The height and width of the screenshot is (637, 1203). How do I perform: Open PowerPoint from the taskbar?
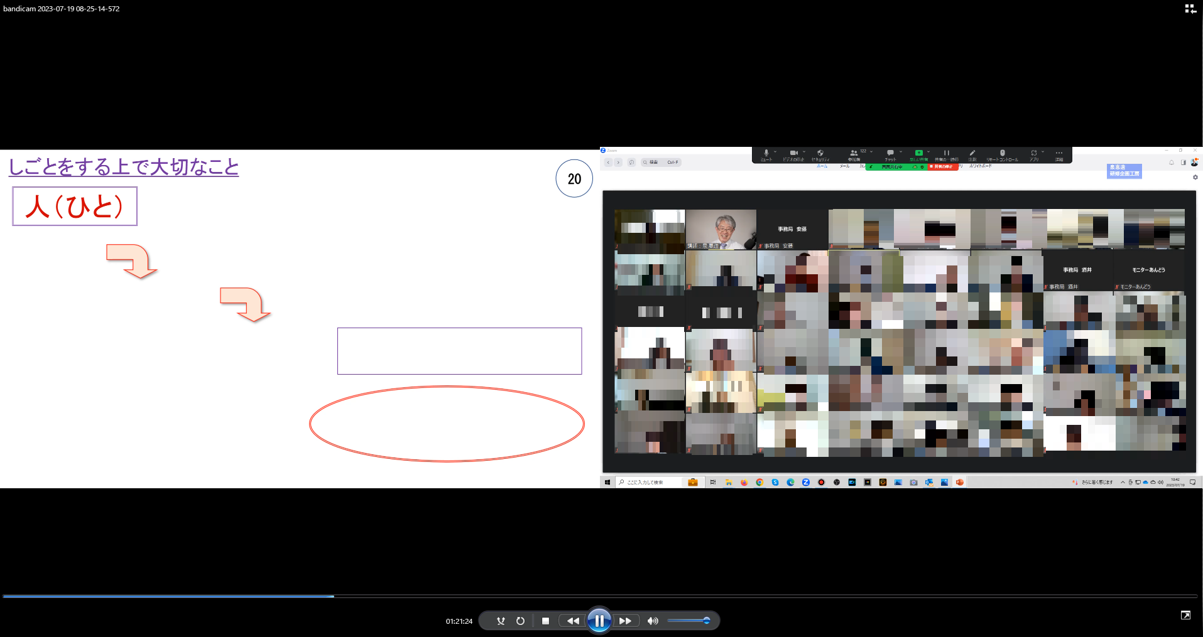click(x=959, y=482)
